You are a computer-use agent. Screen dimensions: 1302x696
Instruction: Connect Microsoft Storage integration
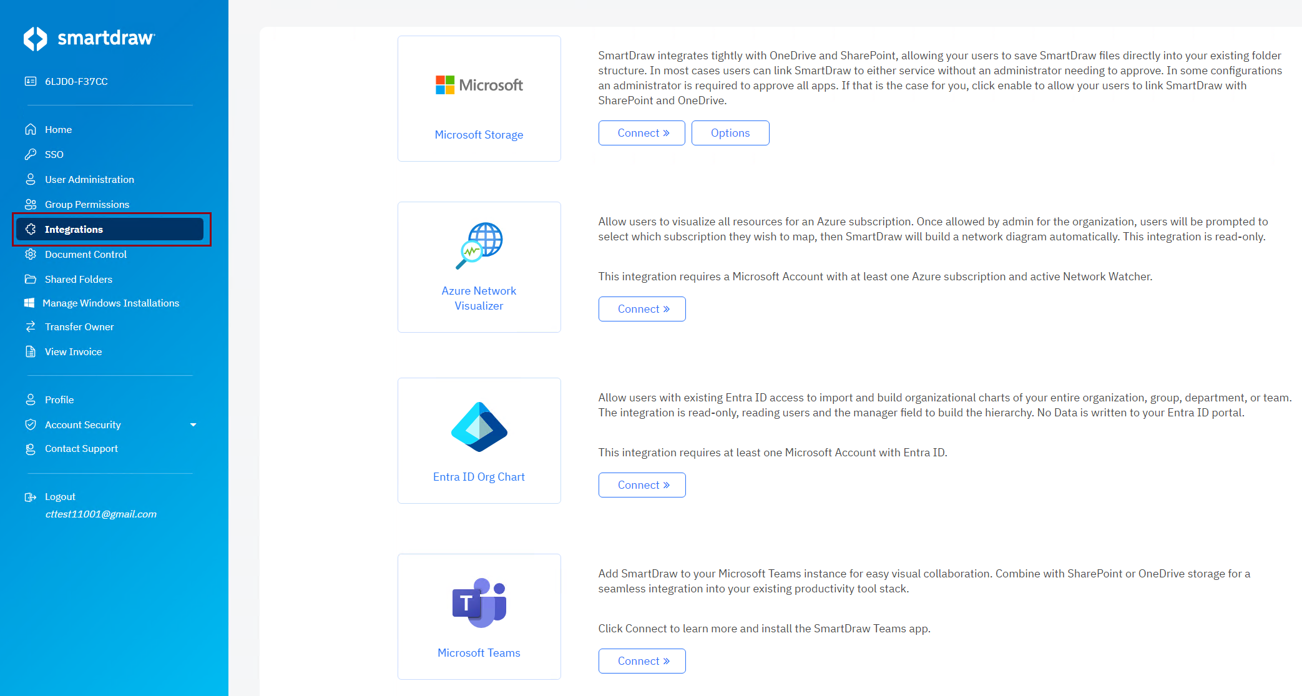point(642,133)
